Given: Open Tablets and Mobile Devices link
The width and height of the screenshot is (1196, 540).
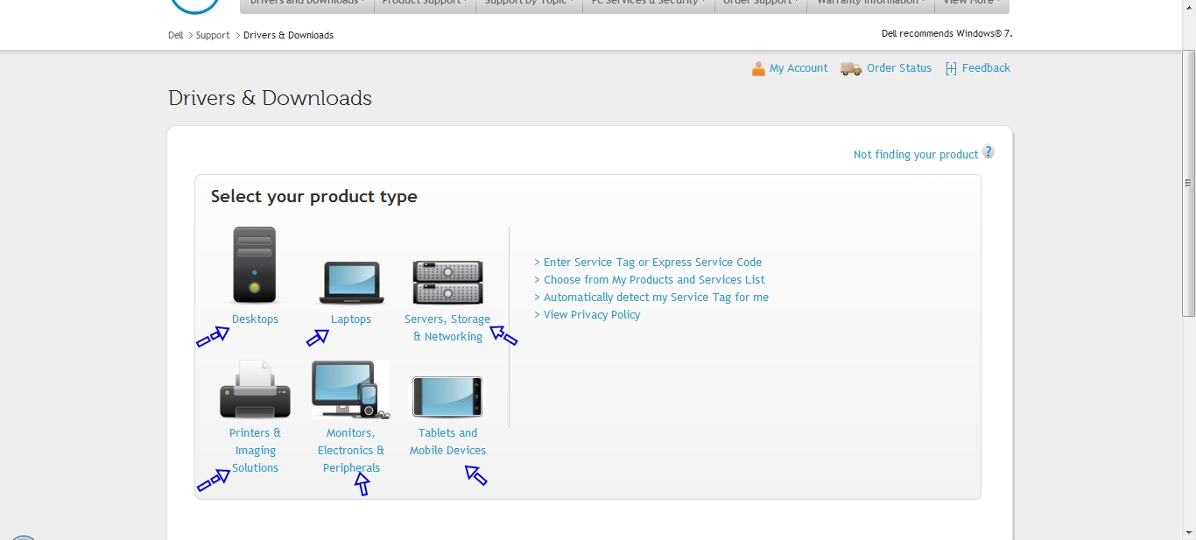Looking at the screenshot, I should (x=447, y=442).
